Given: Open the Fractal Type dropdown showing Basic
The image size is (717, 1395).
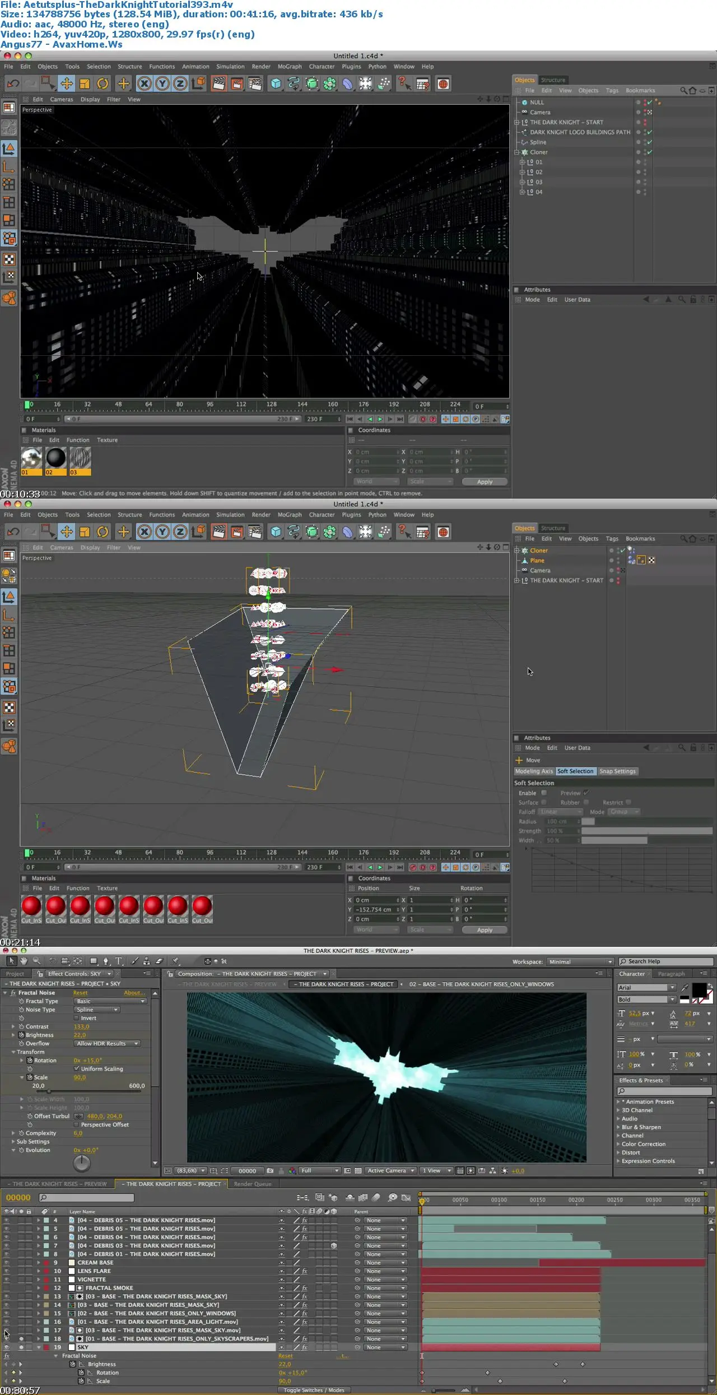Looking at the screenshot, I should [110, 1001].
